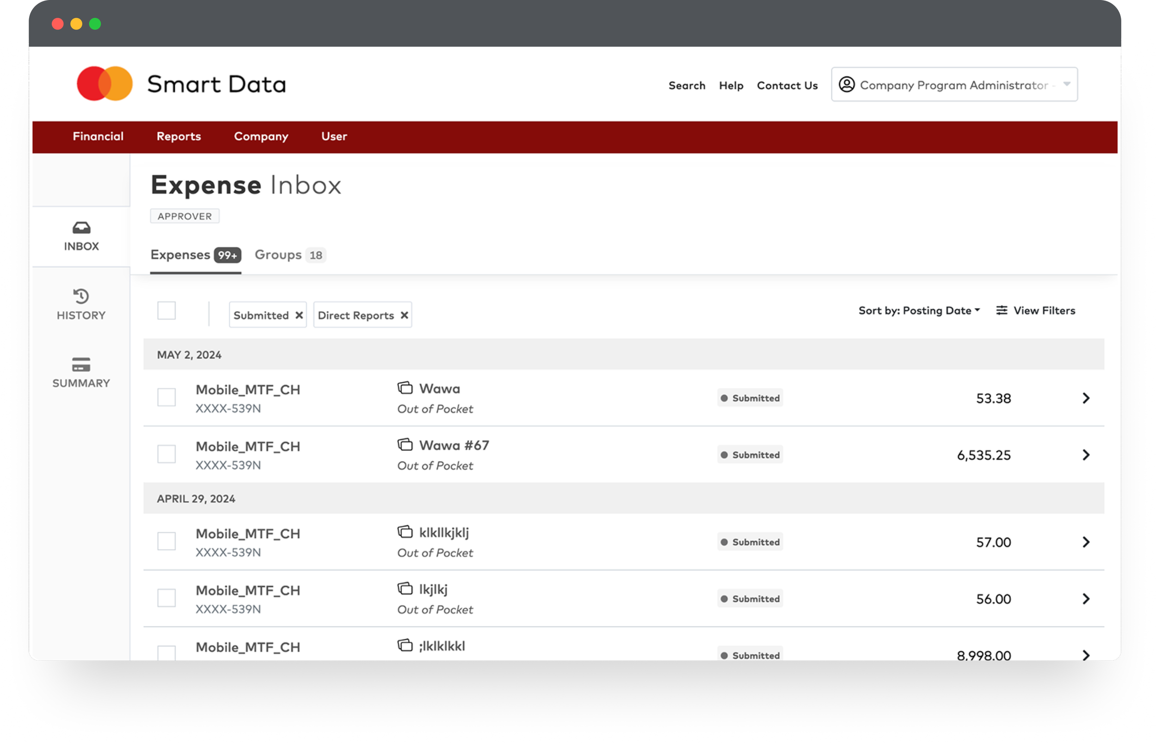Check the klkllkjklj 57.00 expense checkbox
1156x743 pixels.
click(x=166, y=541)
